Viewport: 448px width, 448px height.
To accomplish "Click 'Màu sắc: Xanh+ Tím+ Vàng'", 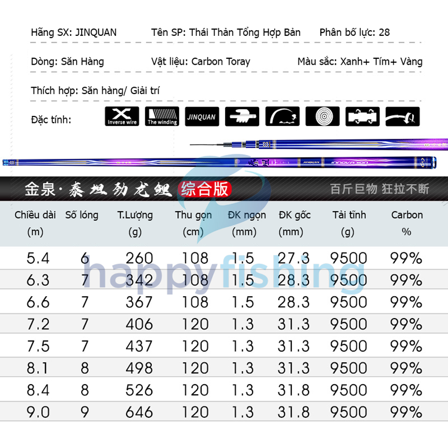I will 360,61.
